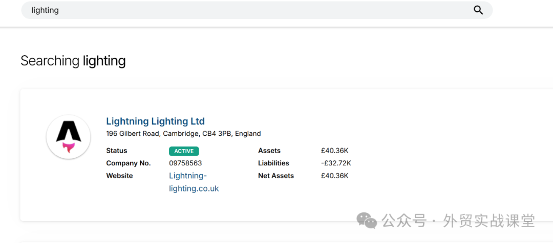Click the Lightning Lighting Ltd company logo
Image resolution: width=553 pixels, height=243 pixels.
tap(69, 137)
